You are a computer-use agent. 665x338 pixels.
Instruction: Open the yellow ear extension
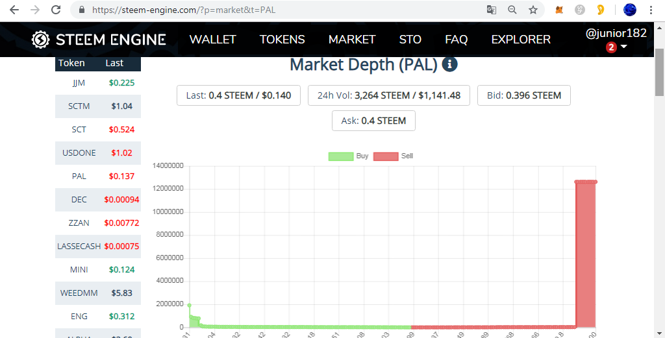point(601,10)
